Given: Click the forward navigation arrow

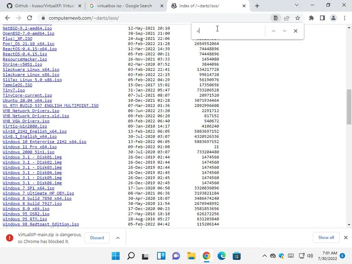Looking at the screenshot, I should point(19,18).
